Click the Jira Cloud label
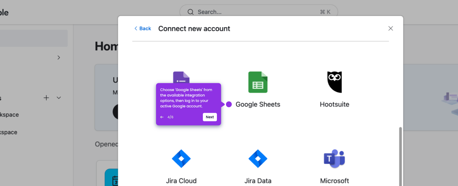Screen dimensions: 458x186 [181, 181]
